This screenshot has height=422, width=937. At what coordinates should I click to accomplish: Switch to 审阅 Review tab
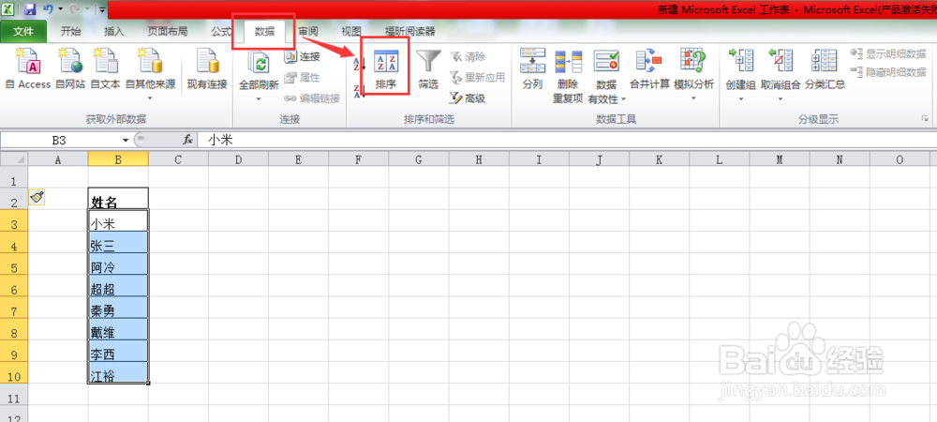[x=308, y=32]
